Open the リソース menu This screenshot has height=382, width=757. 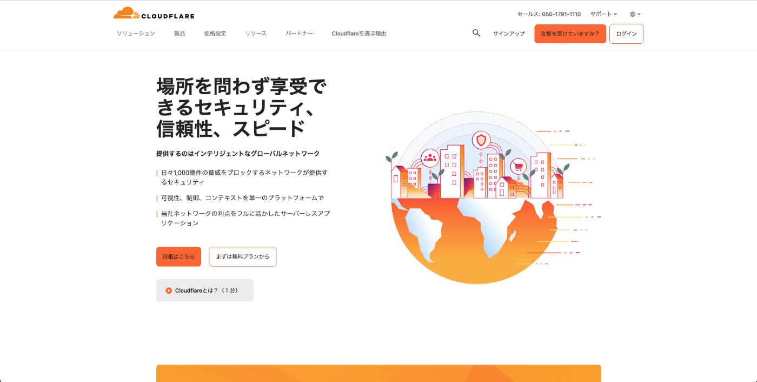(256, 34)
